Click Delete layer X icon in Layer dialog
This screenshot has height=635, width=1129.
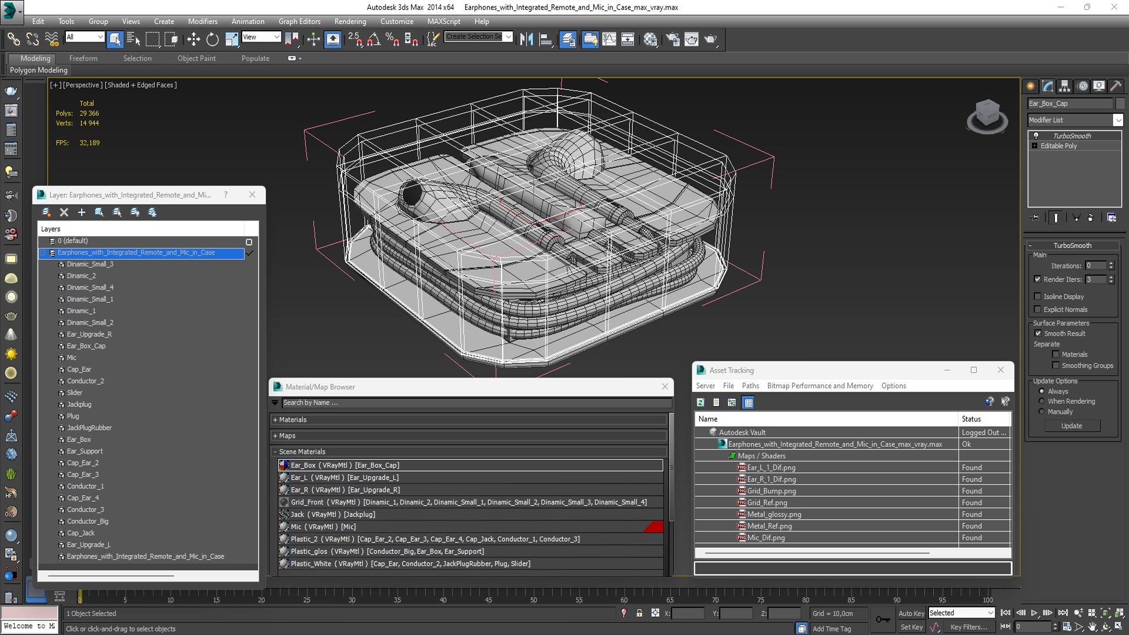pyautogui.click(x=64, y=212)
